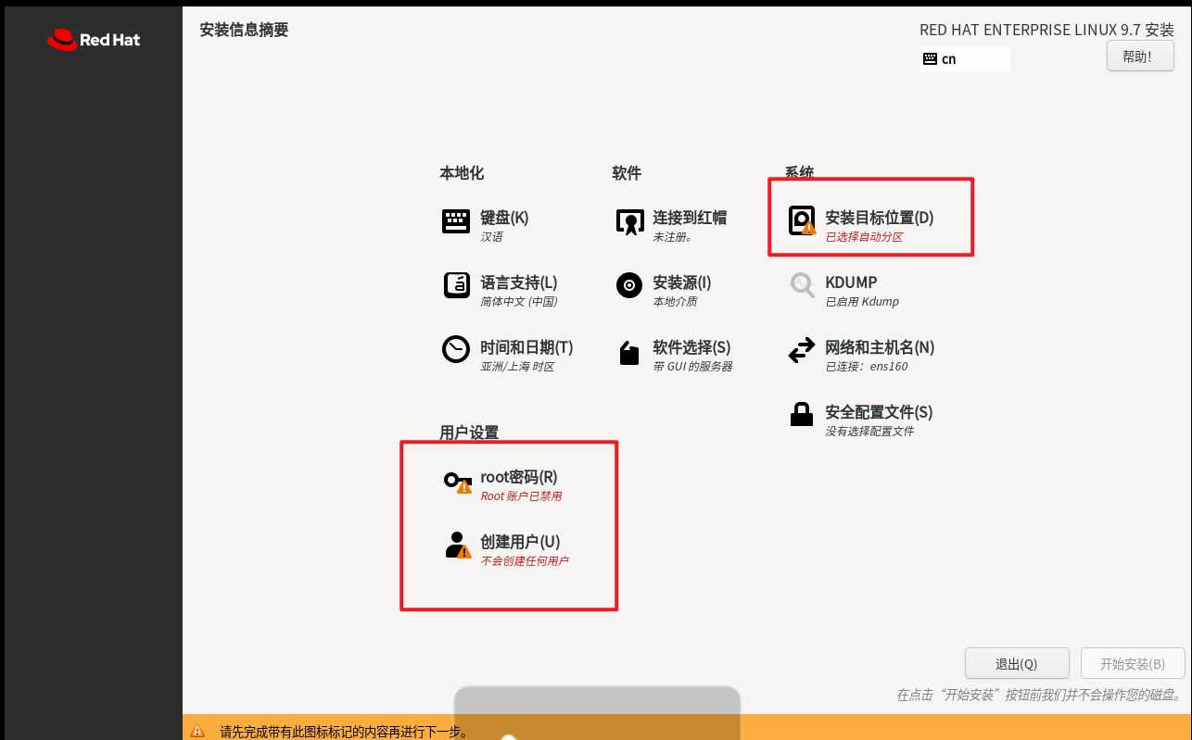
Task: Open the 时间和日期(T) label
Action: click(526, 347)
